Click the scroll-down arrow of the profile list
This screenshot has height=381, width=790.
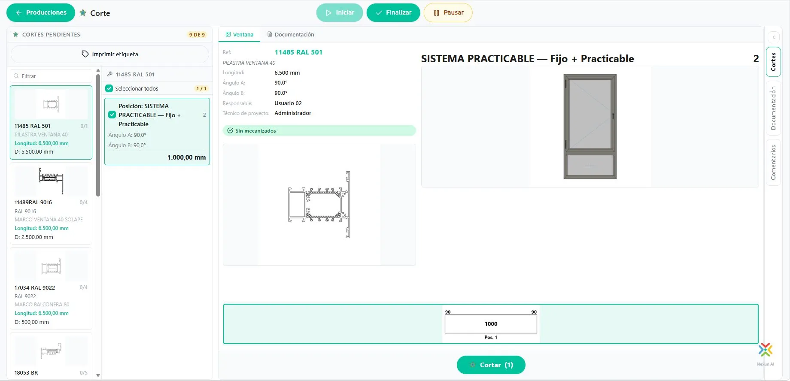[x=98, y=375]
